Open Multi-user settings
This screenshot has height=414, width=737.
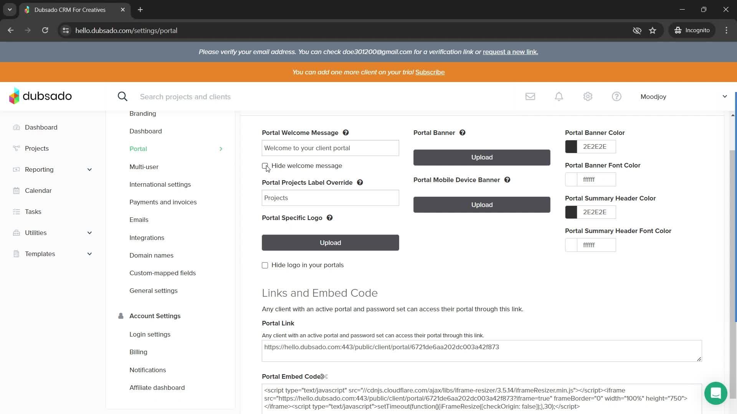coord(144,167)
